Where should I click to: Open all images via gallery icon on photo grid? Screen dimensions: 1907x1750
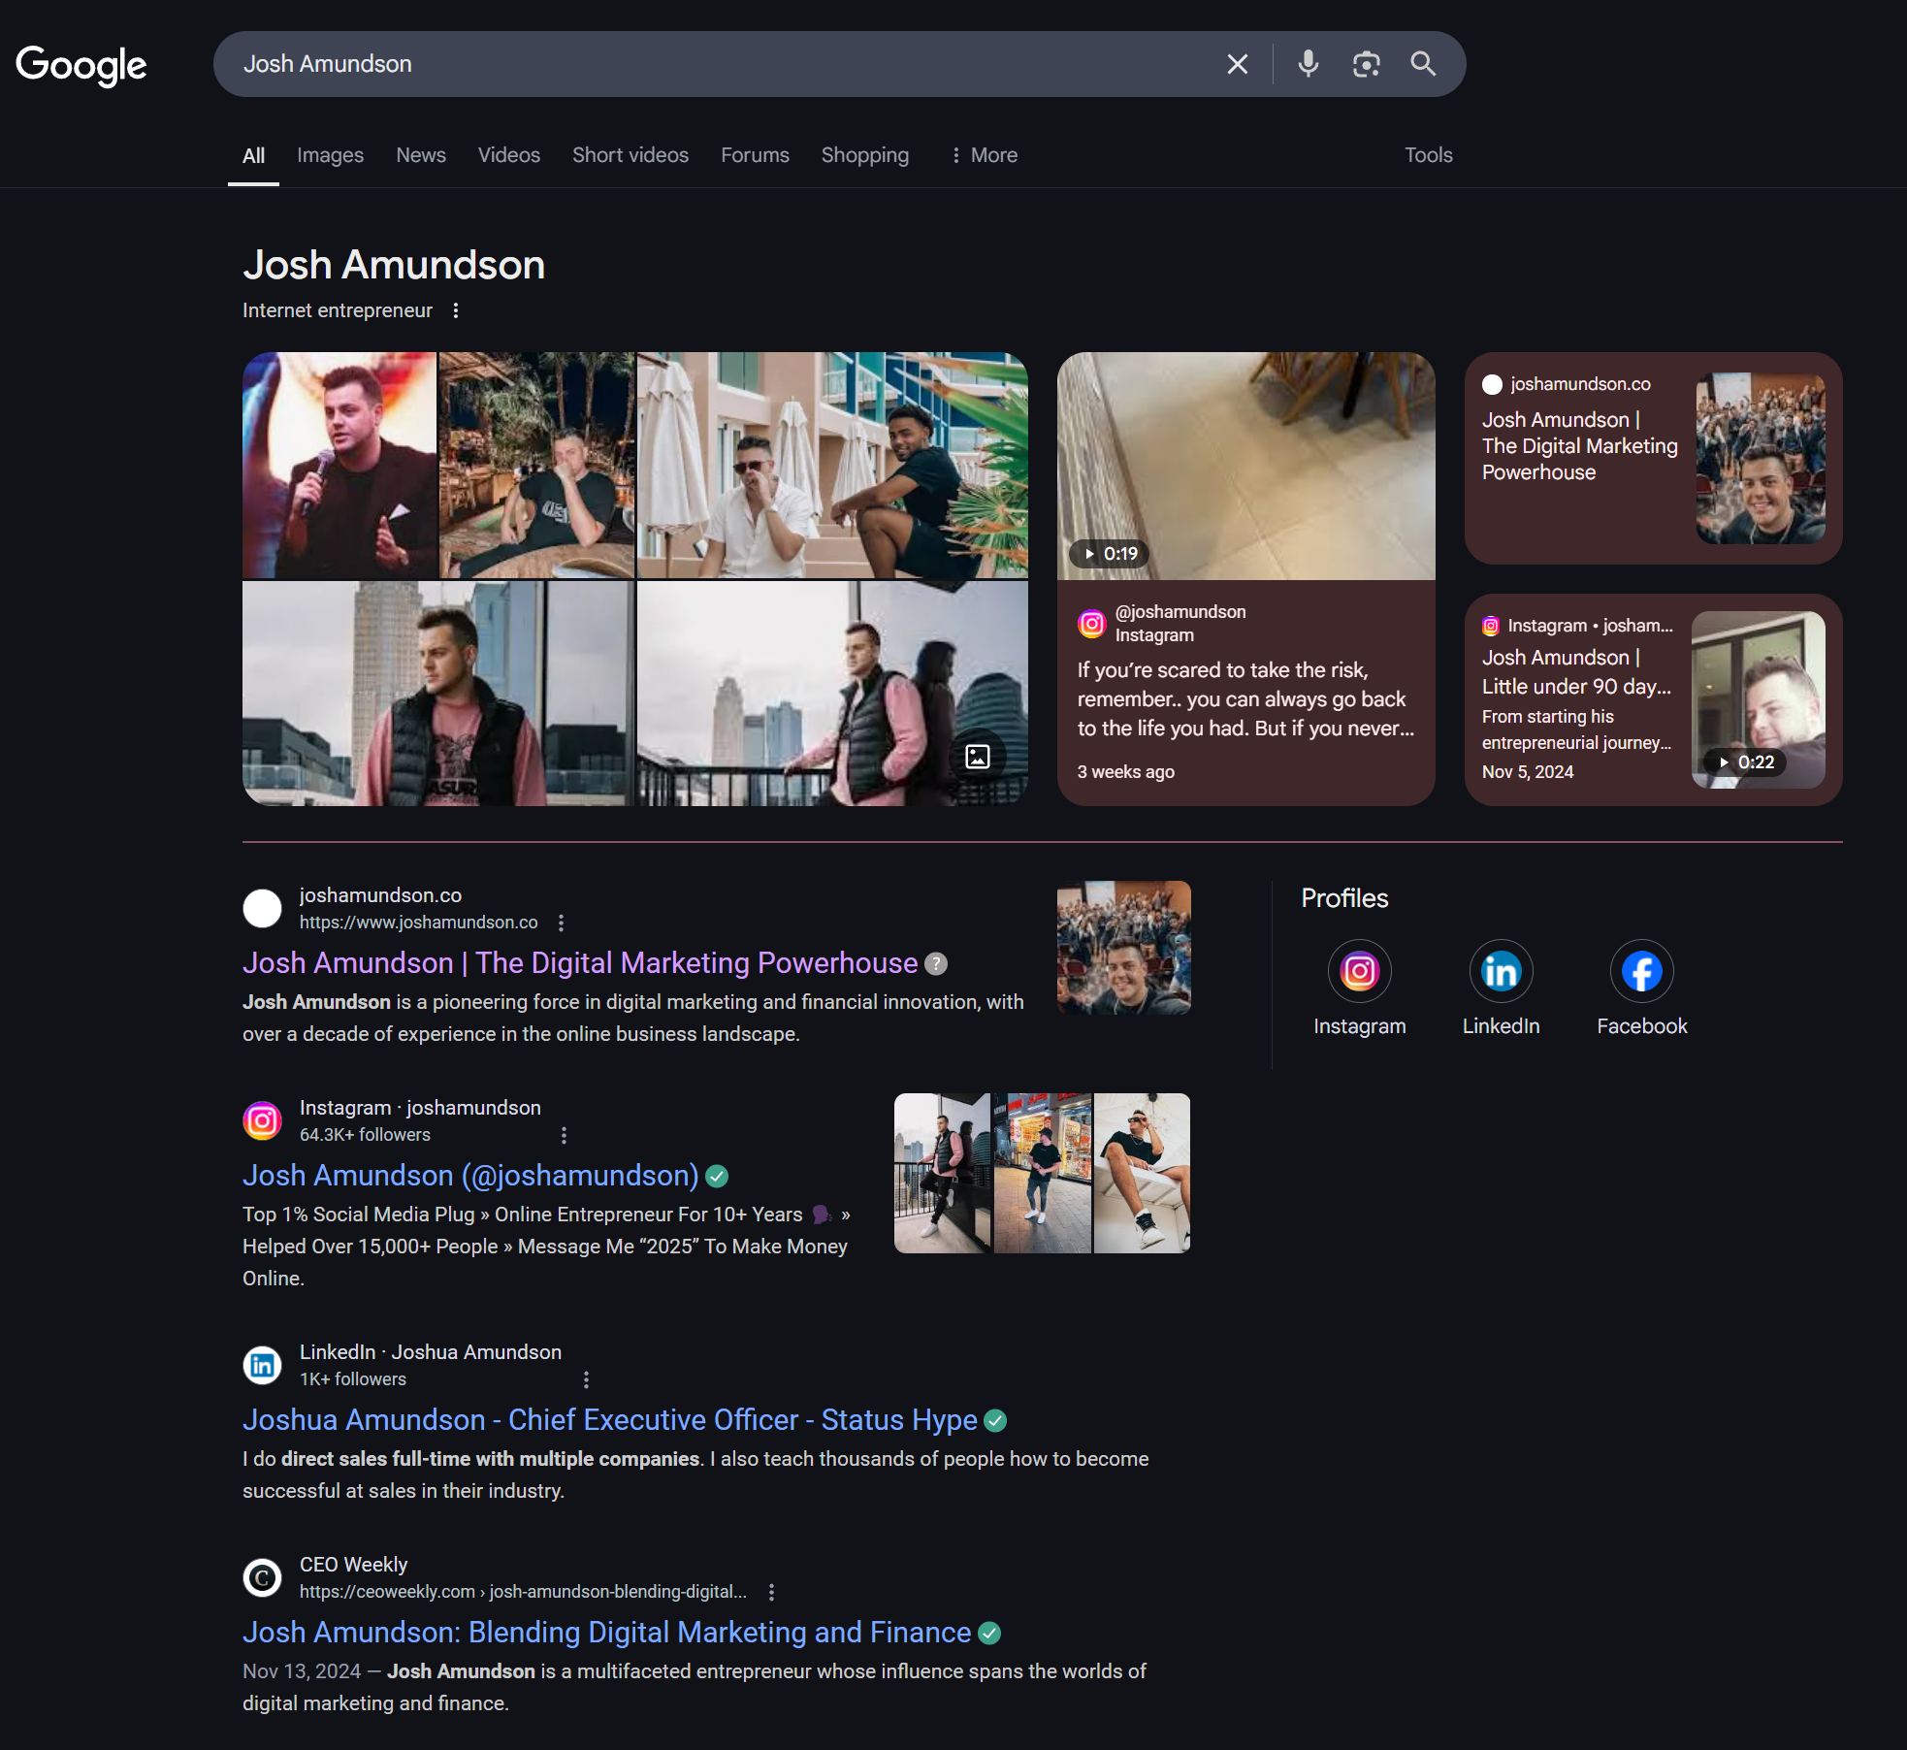point(978,757)
